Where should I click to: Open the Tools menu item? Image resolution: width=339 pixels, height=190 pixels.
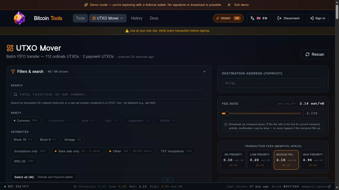[80, 18]
